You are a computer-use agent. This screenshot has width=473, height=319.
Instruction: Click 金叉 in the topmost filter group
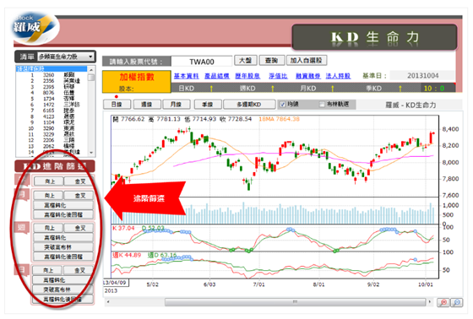(x=79, y=181)
